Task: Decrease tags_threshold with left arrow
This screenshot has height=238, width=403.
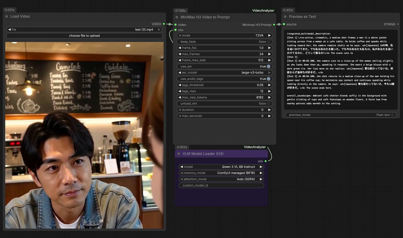Action: (179, 85)
